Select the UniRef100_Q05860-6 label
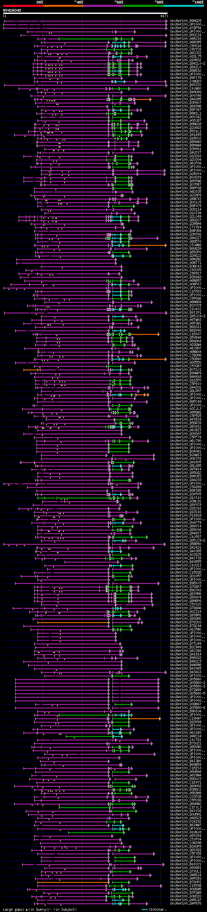The height and width of the screenshot is (912, 207). (x=188, y=707)
